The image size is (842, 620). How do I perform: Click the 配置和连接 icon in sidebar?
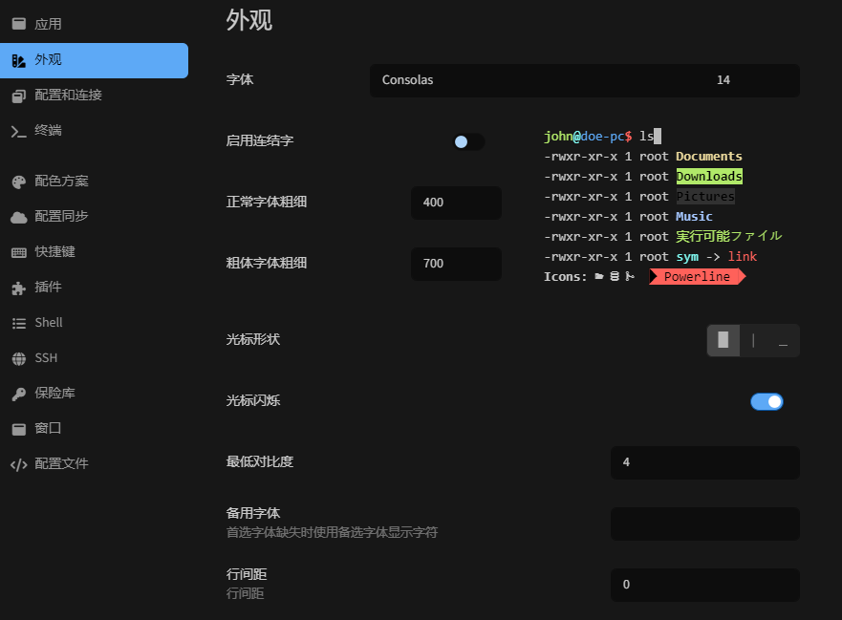pyautogui.click(x=18, y=96)
